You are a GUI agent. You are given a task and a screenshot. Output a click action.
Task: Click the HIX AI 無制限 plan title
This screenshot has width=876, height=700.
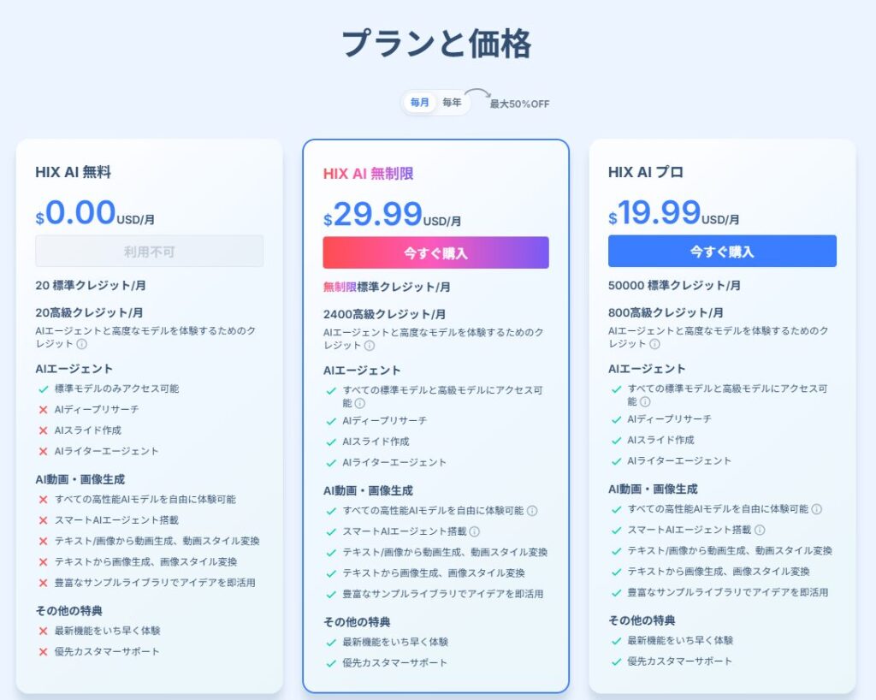368,174
